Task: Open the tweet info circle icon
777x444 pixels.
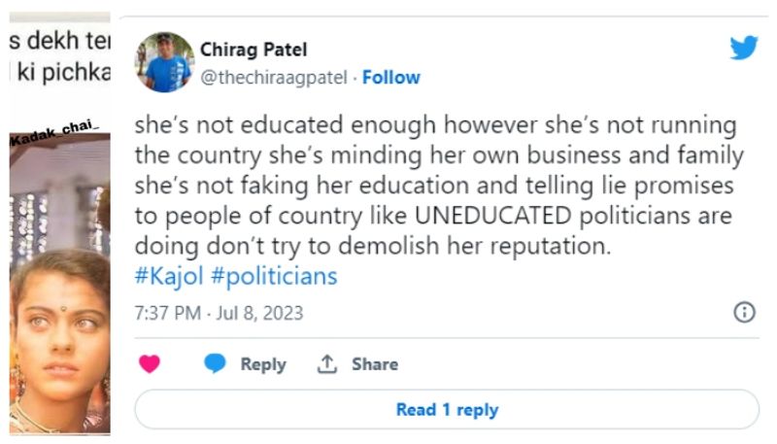Action: coord(744,312)
